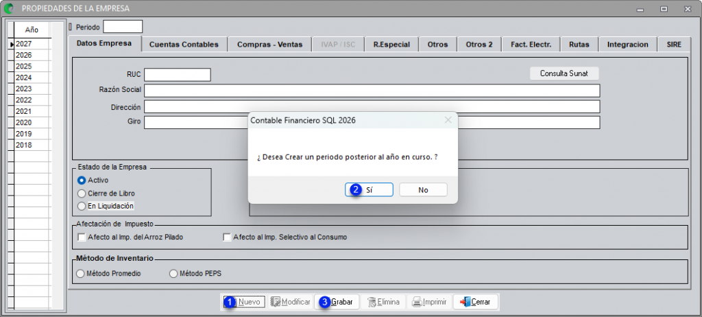The height and width of the screenshot is (317, 702).
Task: Switch to the Otros 2 tab
Action: 479,45
